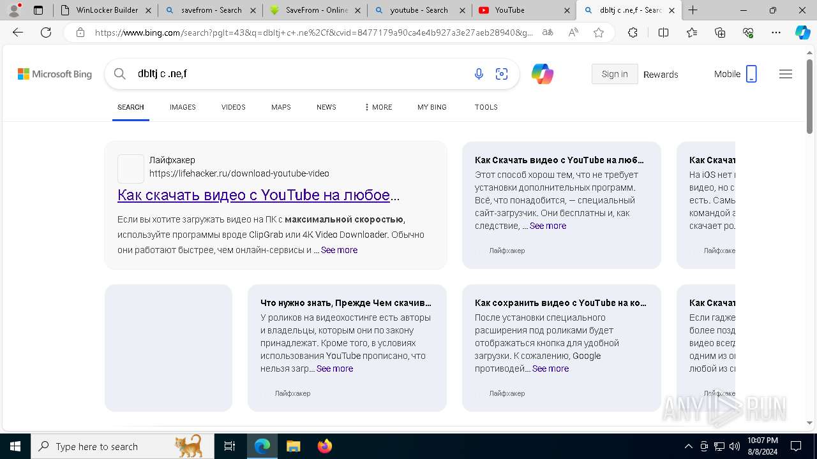The height and width of the screenshot is (459, 817).
Task: Click the Sign in button
Action: (x=615, y=74)
